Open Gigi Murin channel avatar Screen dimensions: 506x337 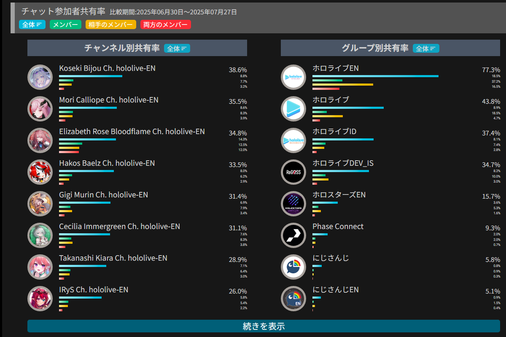tap(40, 203)
